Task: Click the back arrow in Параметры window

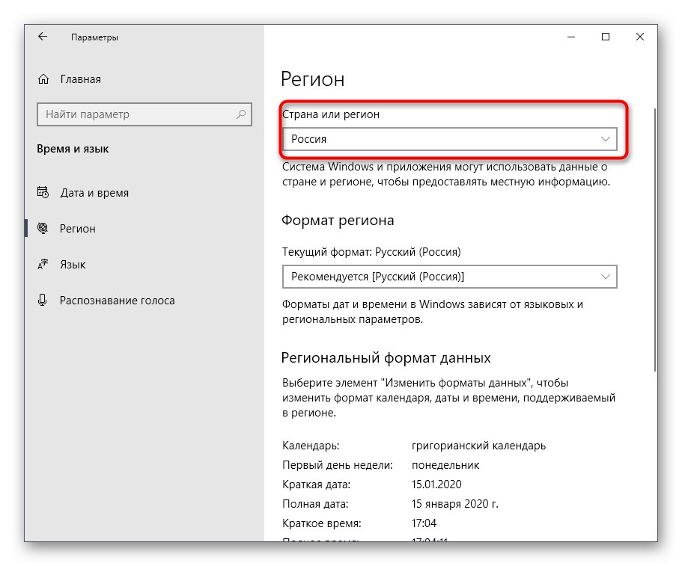Action: tap(43, 37)
